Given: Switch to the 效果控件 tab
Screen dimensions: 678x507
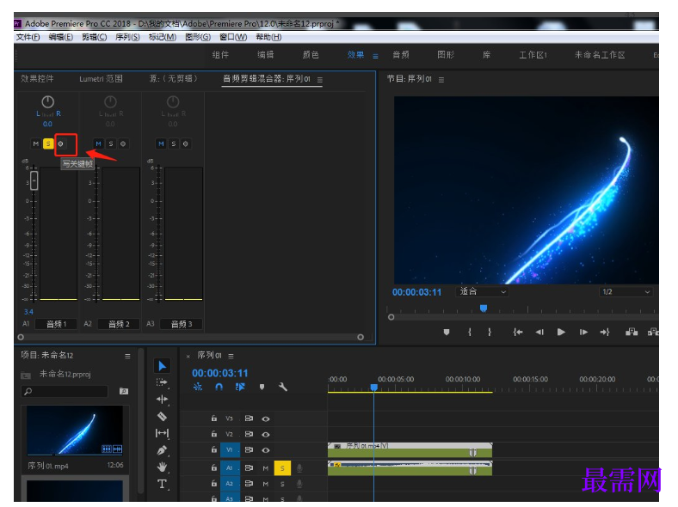Looking at the screenshot, I should 37,78.
